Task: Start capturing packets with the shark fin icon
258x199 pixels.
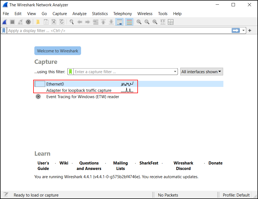Action: pyautogui.click(x=4, y=22)
